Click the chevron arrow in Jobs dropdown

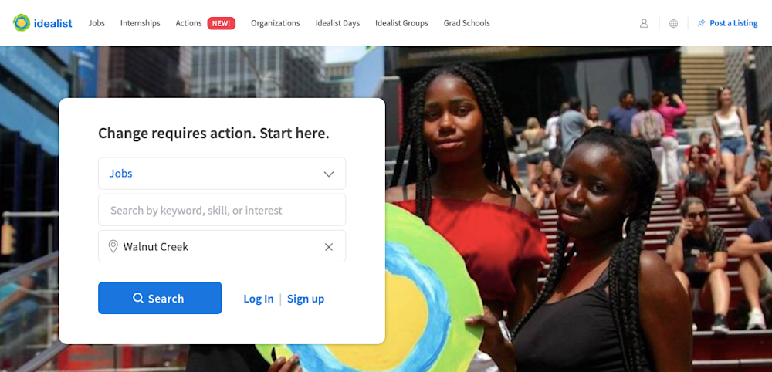(329, 174)
